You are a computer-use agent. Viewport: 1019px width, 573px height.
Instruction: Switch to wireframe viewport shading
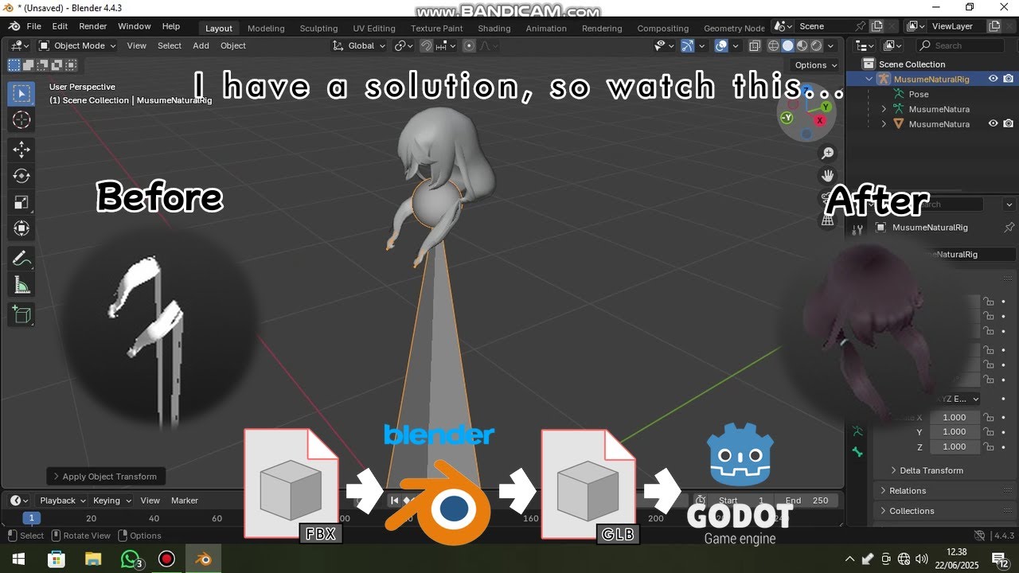pos(773,45)
